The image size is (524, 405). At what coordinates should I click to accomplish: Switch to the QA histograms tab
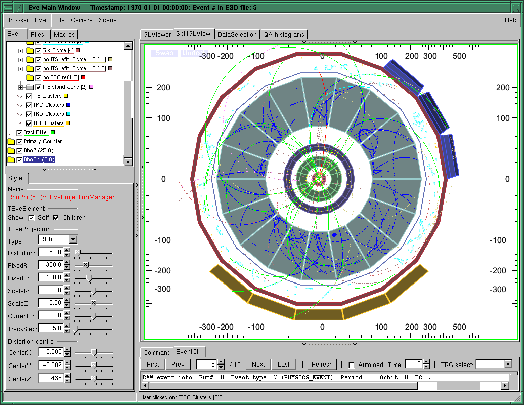283,35
